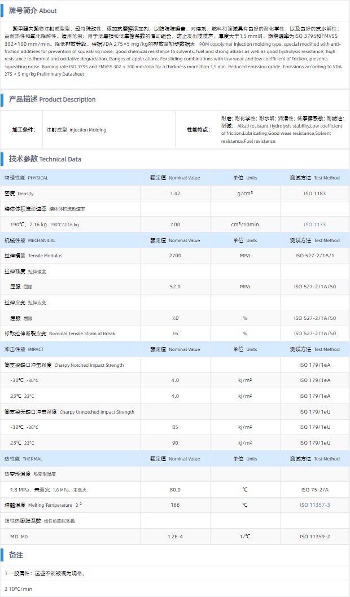
Task: Select the melting temperature value 166
Action: pos(175,505)
